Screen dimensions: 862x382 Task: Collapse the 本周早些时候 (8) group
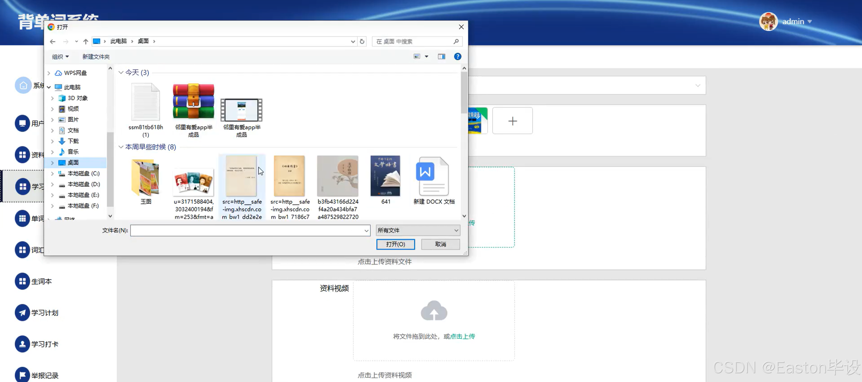[x=121, y=147]
